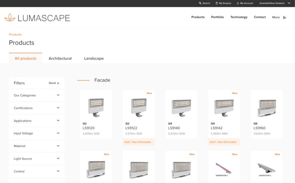Click the My Account person icon
Screen dimensions: 295x183
point(237,3)
